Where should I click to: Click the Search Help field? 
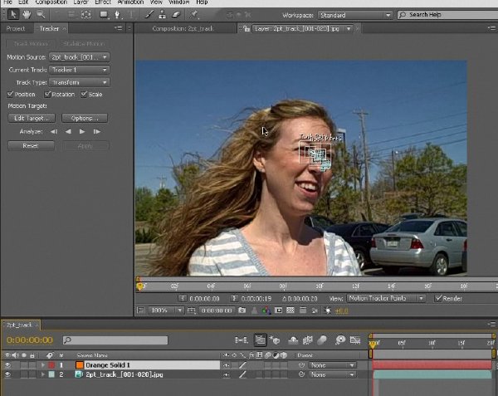click(x=448, y=15)
